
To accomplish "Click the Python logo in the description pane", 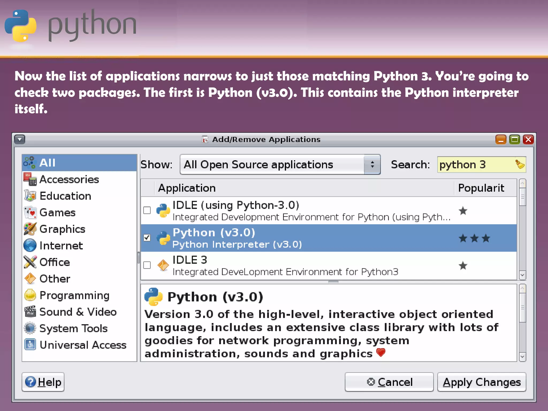I will point(154,297).
